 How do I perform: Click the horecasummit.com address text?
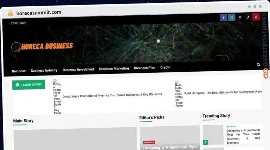click(39, 13)
